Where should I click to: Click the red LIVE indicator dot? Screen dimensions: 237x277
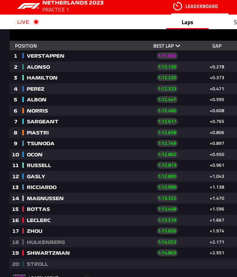point(36,22)
